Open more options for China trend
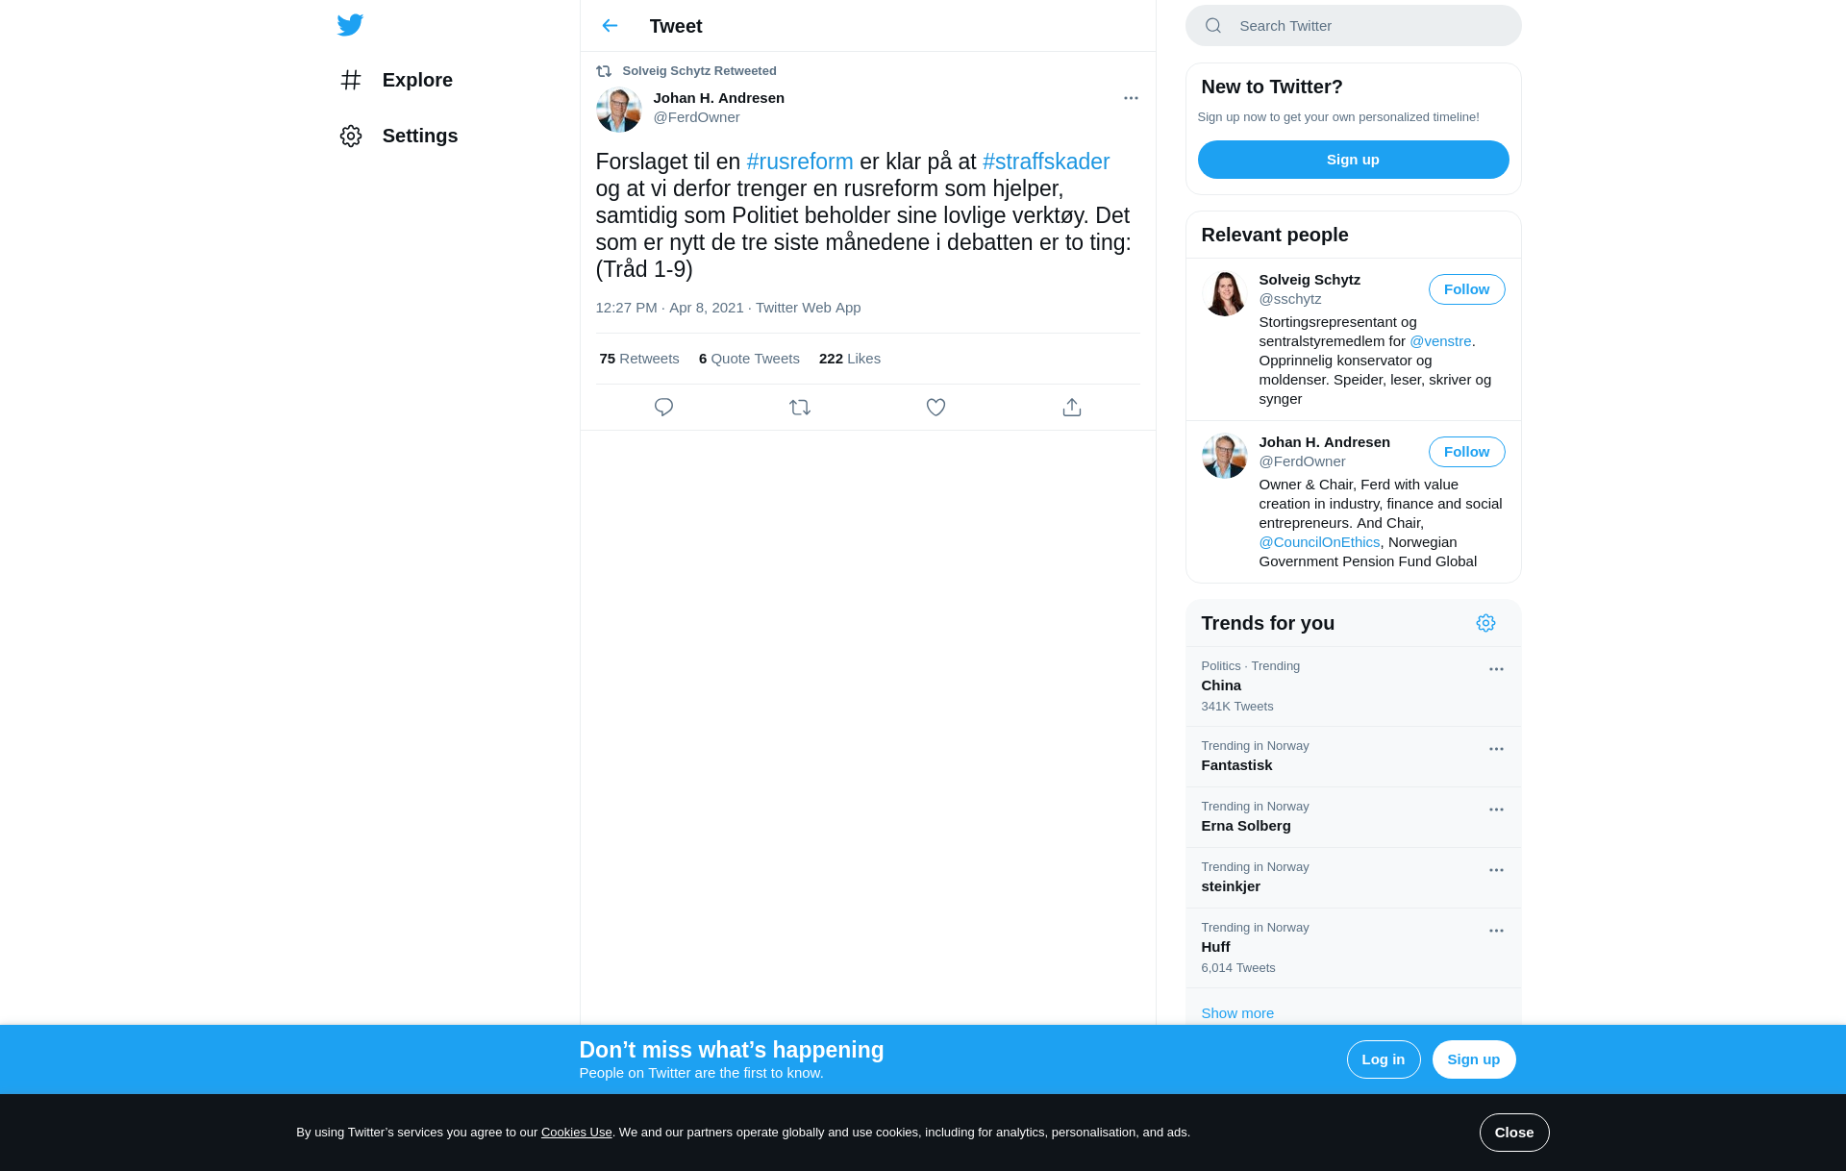Viewport: 1846px width, 1171px height. tap(1496, 669)
